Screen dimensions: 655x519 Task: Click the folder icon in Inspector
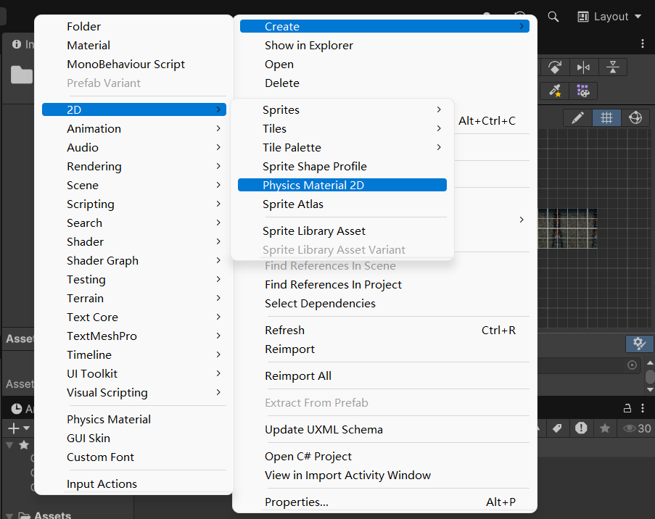tap(22, 75)
